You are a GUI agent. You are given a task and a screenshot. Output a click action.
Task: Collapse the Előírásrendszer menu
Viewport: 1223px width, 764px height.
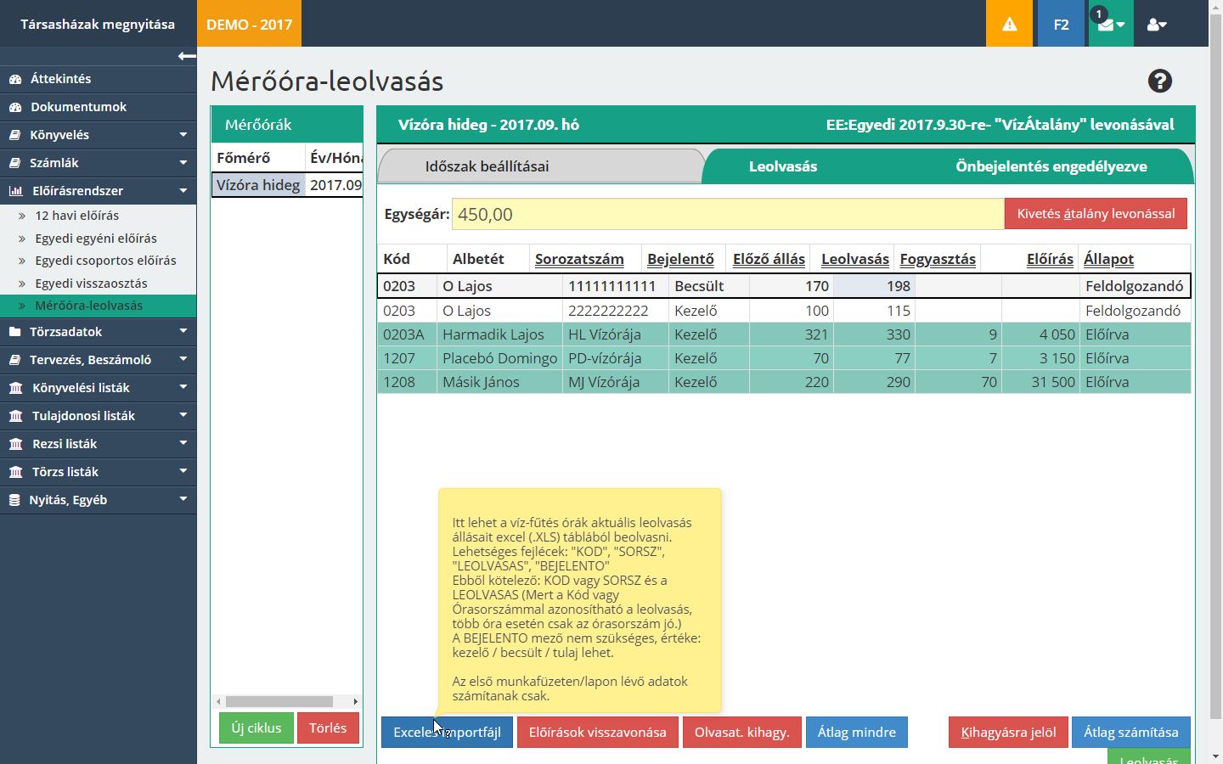(x=98, y=191)
